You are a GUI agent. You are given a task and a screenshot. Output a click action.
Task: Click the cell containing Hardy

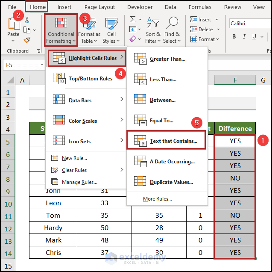click(x=53, y=228)
